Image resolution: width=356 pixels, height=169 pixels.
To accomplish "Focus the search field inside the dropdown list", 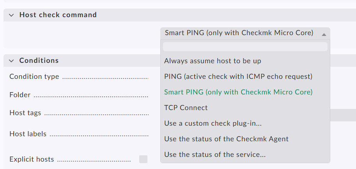I will [x=245, y=47].
